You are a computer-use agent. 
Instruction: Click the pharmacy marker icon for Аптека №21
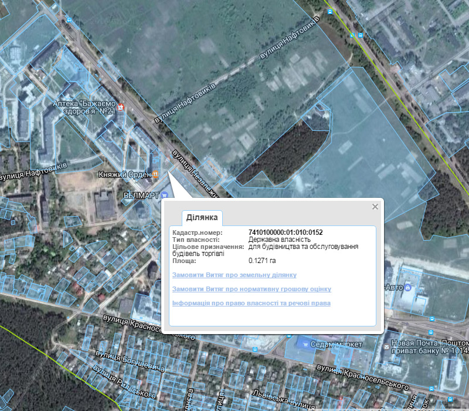pos(121,107)
